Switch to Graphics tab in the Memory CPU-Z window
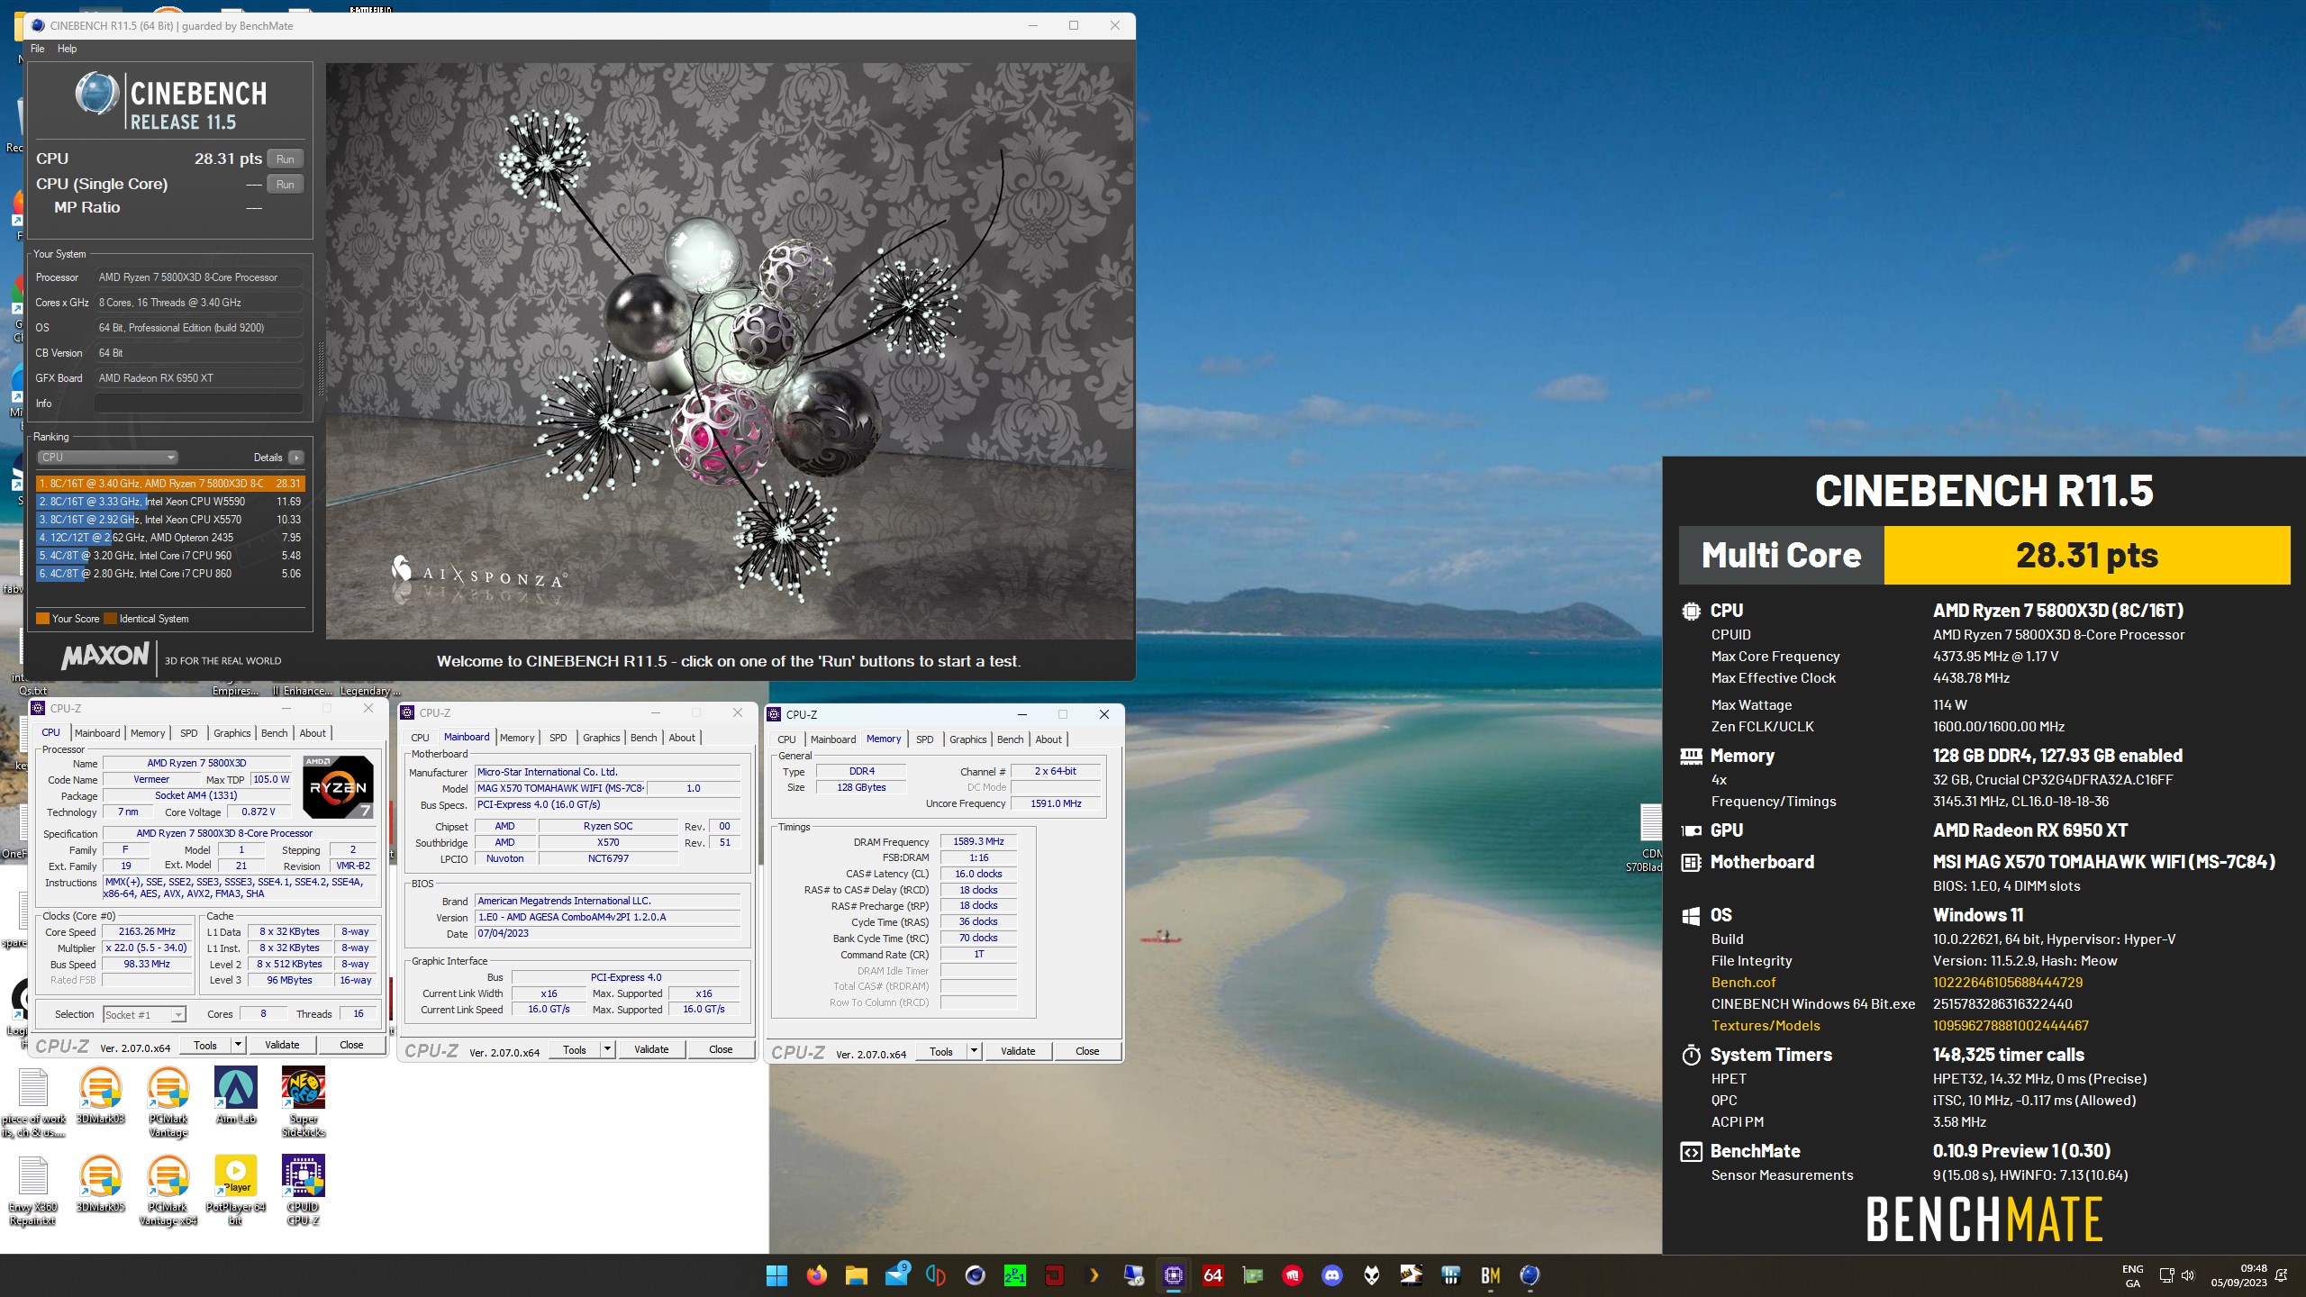The image size is (2306, 1297). pos(968,739)
